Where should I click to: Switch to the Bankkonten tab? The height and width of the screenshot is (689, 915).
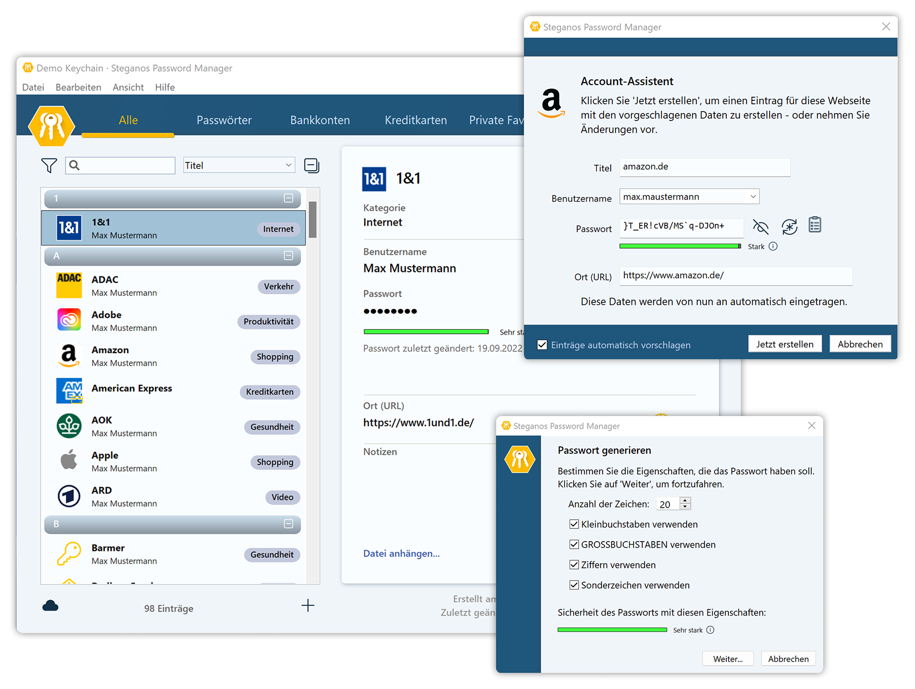coord(320,120)
